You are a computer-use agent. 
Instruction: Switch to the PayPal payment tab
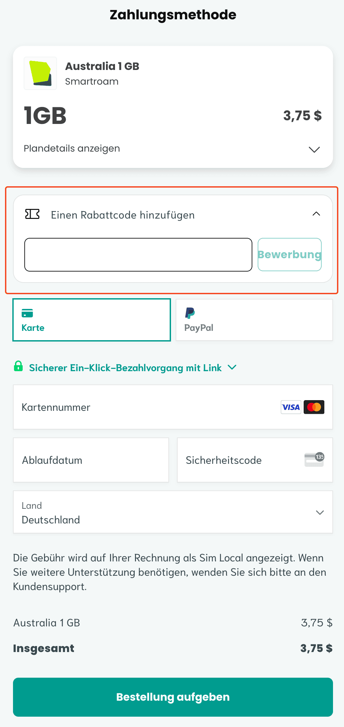click(254, 320)
